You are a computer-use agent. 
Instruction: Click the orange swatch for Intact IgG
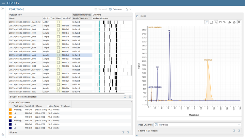[x=11, y=110]
